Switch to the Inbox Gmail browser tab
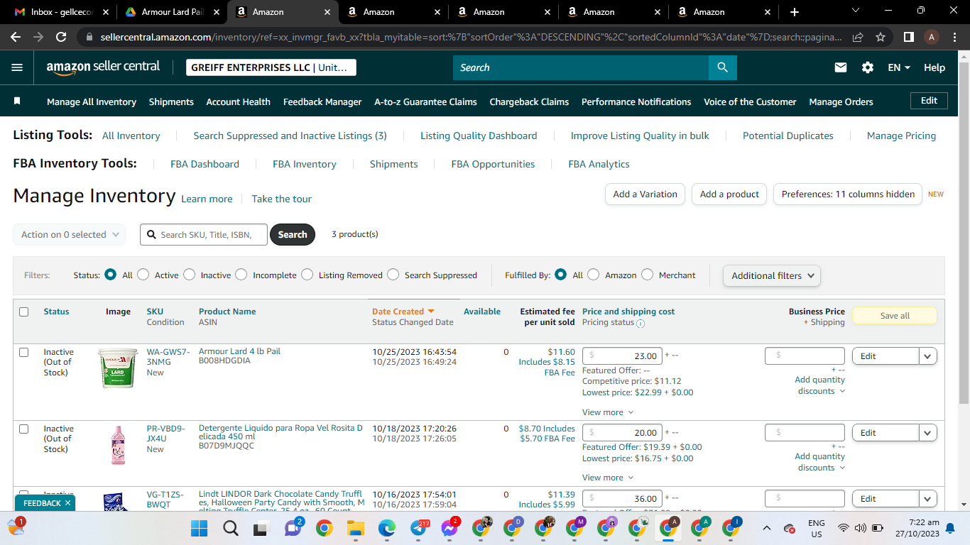Screen dimensions: 970x545 point(61,12)
